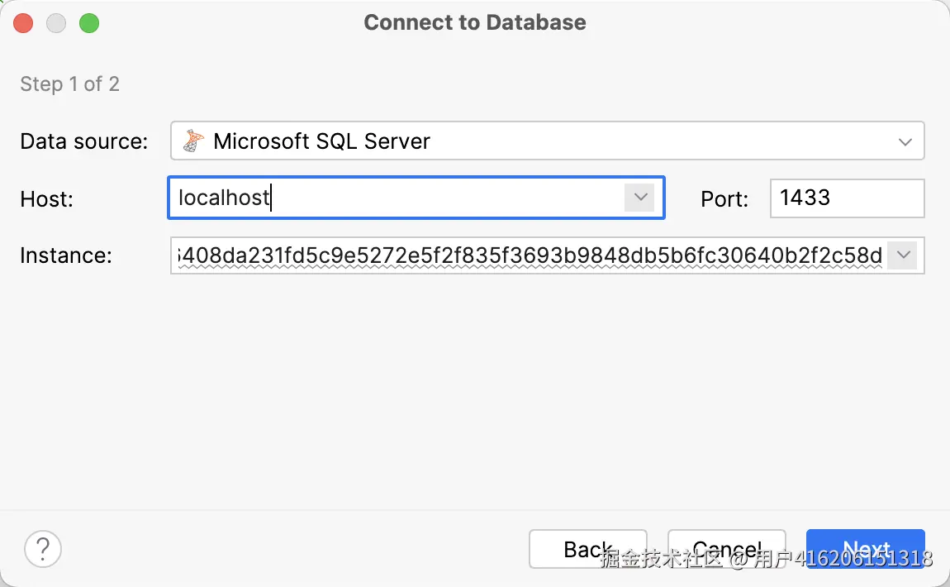Click the gray minimize window button

[x=56, y=23]
